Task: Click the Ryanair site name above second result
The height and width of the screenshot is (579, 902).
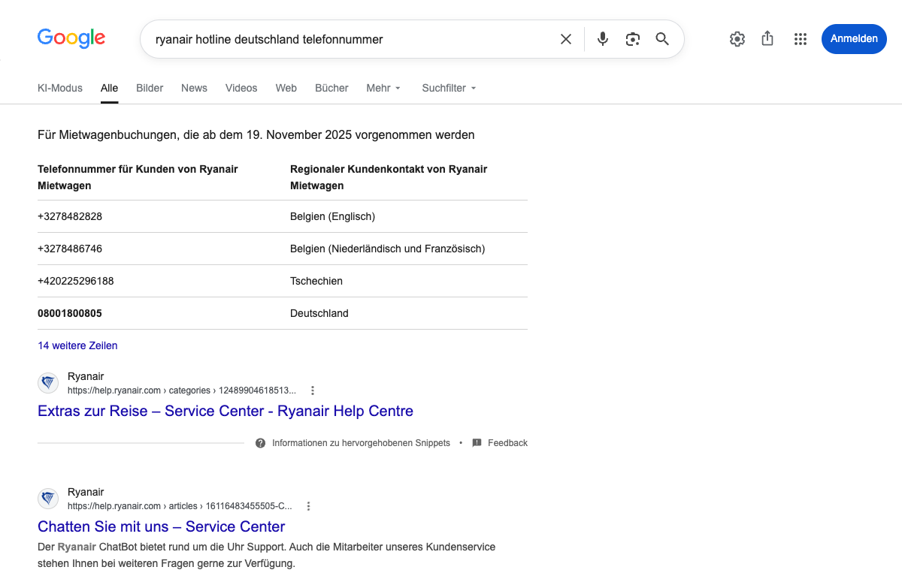Action: pos(86,492)
